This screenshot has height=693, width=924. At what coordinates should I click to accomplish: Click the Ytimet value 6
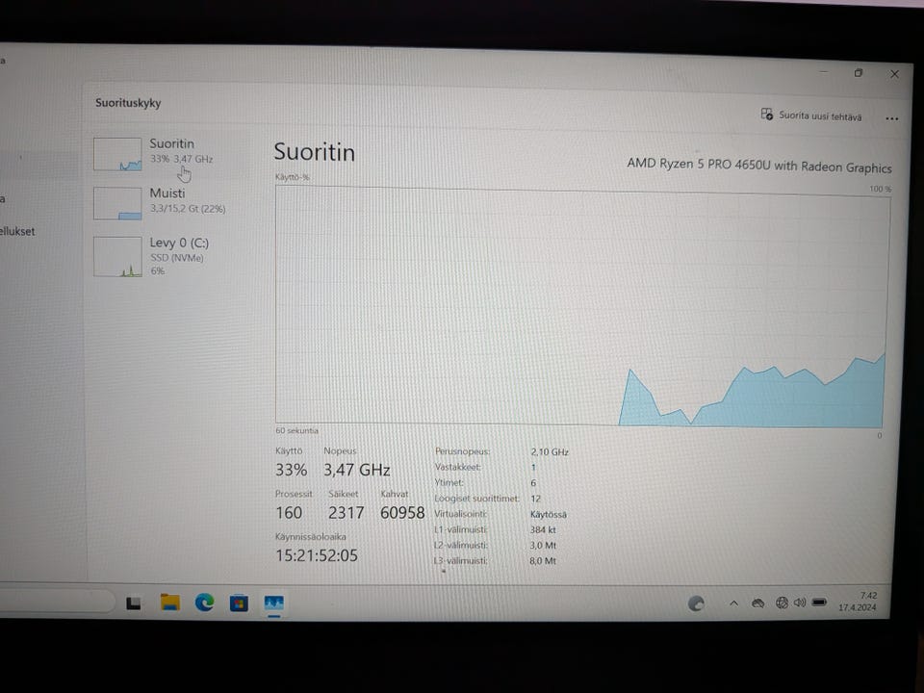pyautogui.click(x=533, y=482)
